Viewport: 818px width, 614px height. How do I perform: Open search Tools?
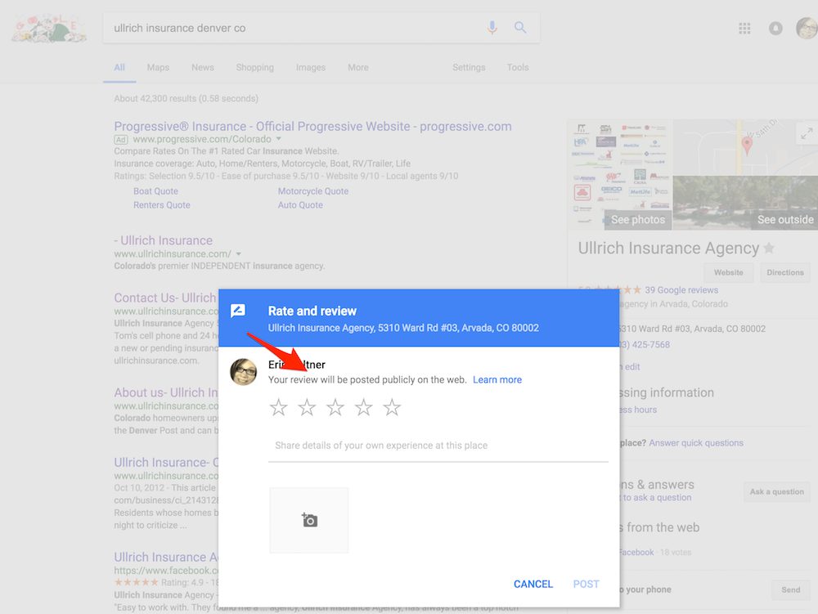(518, 67)
